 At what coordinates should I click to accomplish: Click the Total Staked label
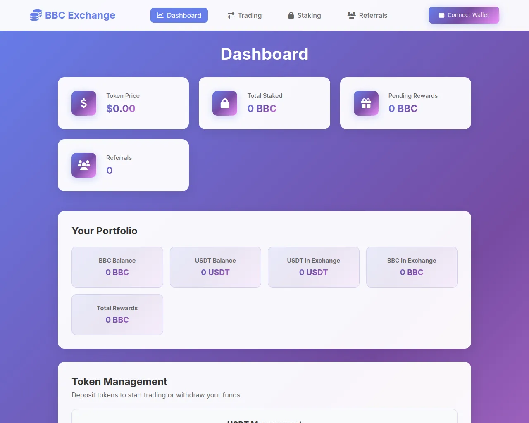coord(265,96)
